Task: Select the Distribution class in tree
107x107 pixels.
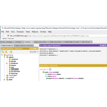Action: click(13, 75)
